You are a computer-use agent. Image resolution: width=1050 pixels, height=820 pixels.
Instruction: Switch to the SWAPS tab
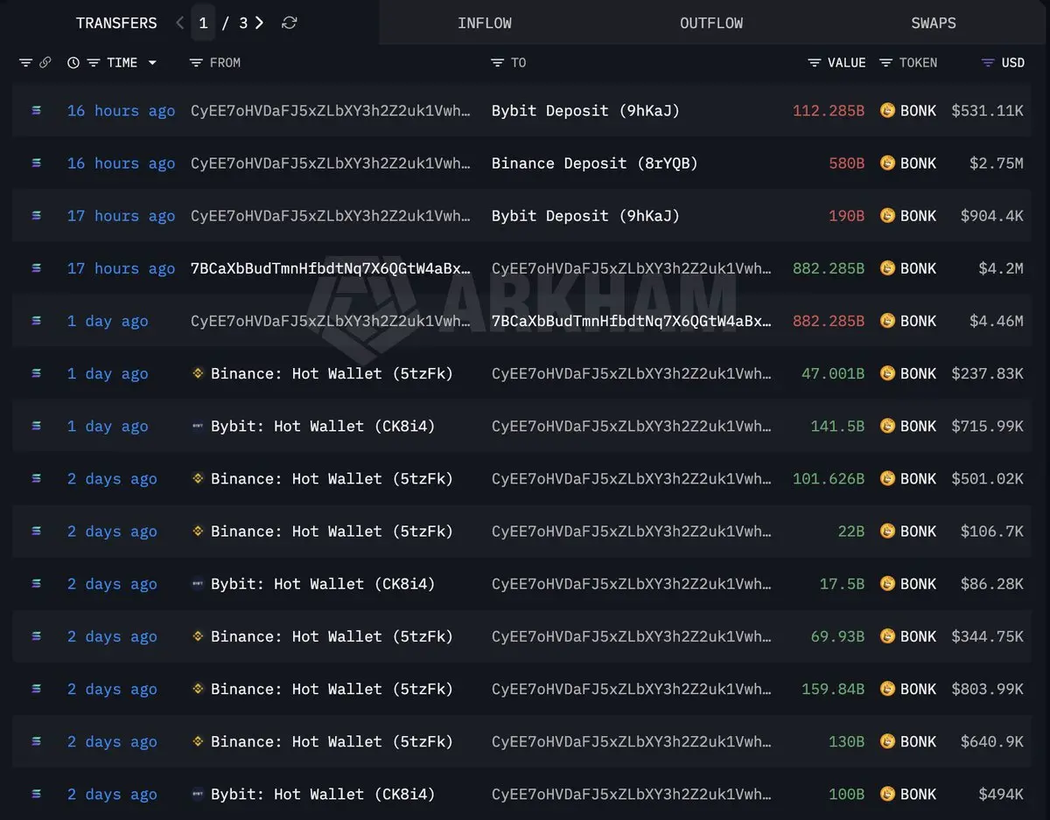tap(934, 24)
